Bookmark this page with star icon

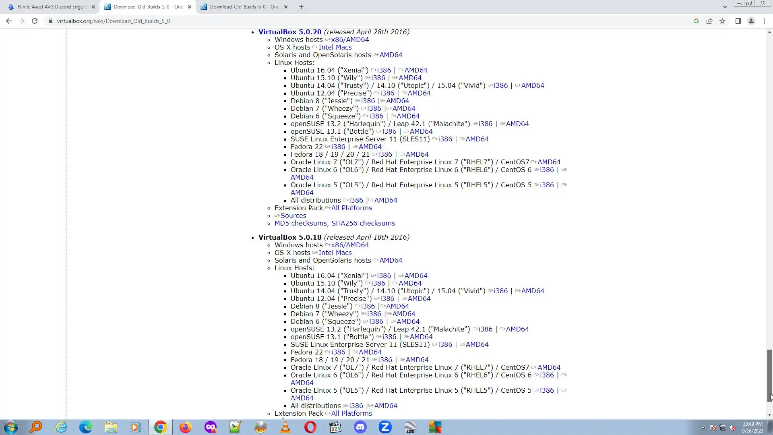pos(722,21)
